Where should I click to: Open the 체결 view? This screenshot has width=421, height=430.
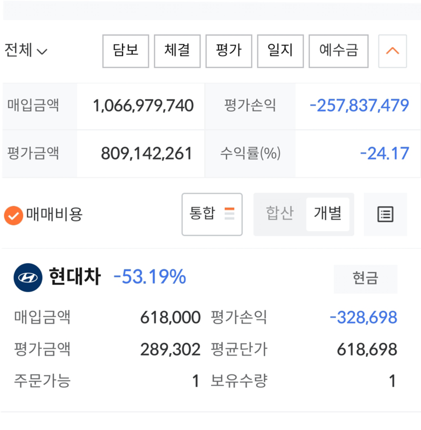[x=177, y=51]
